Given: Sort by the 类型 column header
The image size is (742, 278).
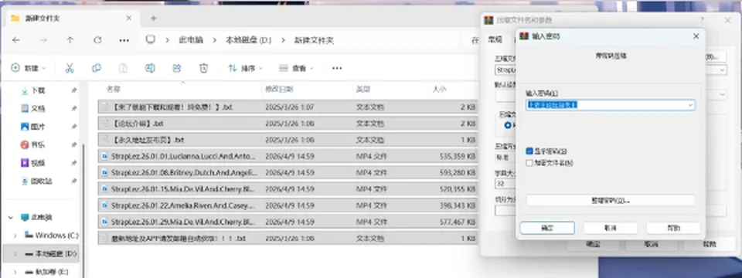Looking at the screenshot, I should tap(363, 88).
